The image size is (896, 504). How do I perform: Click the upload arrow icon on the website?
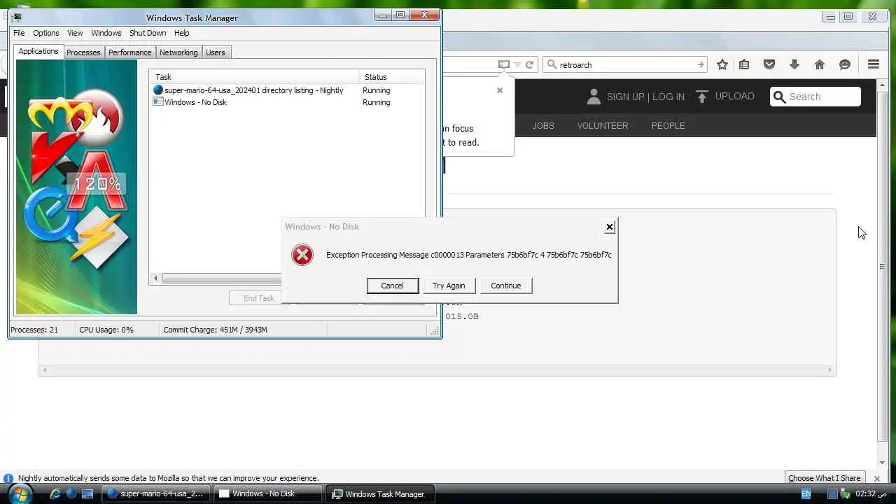click(x=702, y=97)
